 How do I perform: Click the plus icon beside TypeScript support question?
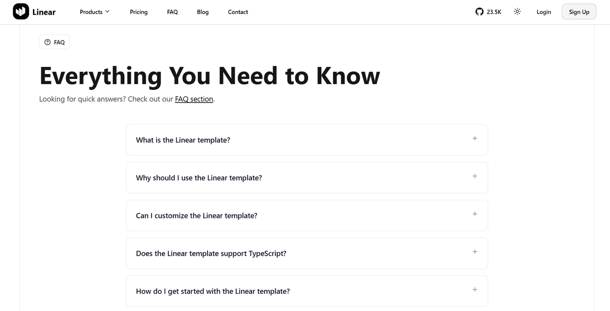click(x=475, y=252)
